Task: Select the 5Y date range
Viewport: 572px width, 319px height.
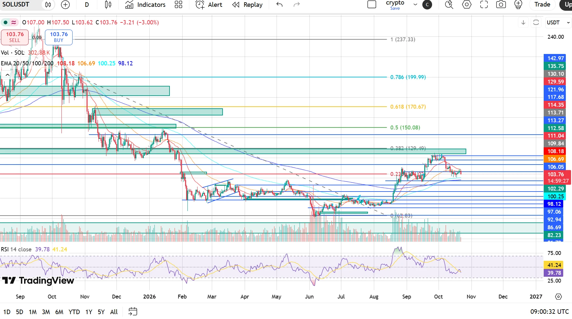Action: click(101, 312)
